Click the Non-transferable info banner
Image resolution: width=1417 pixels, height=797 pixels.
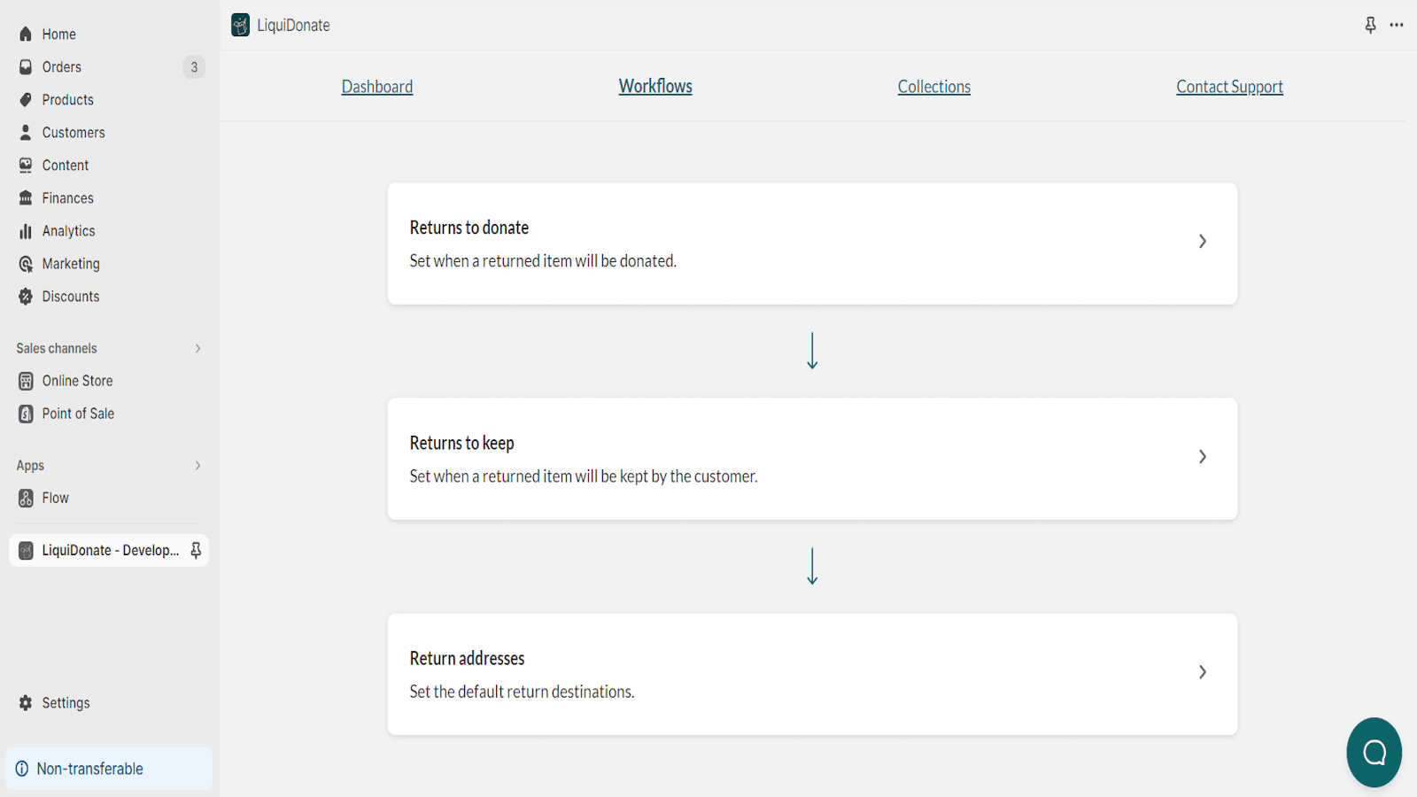coord(108,769)
